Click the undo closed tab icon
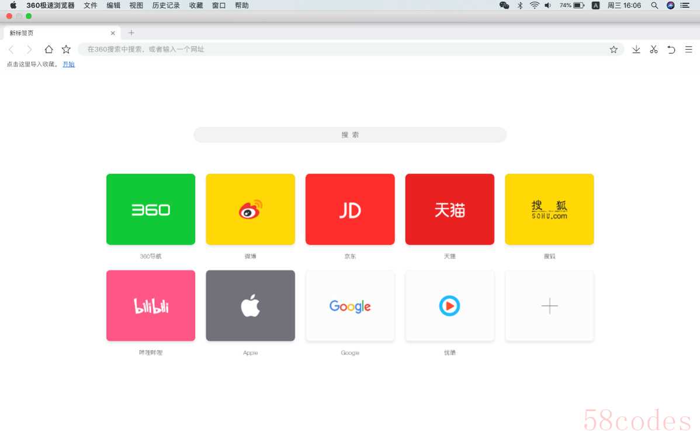Screen dimensions: 700x438 point(671,49)
